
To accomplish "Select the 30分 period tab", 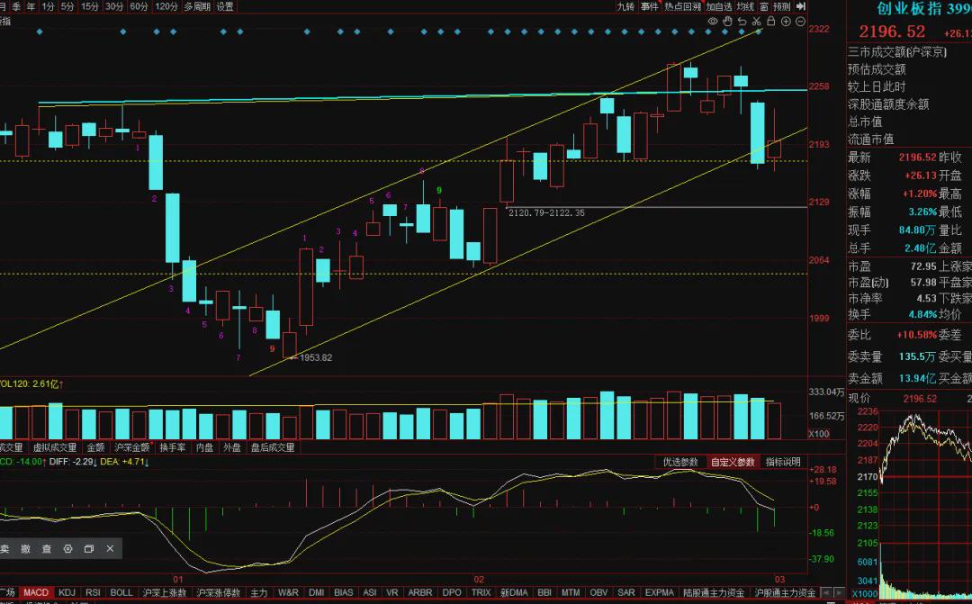I will (x=114, y=6).
